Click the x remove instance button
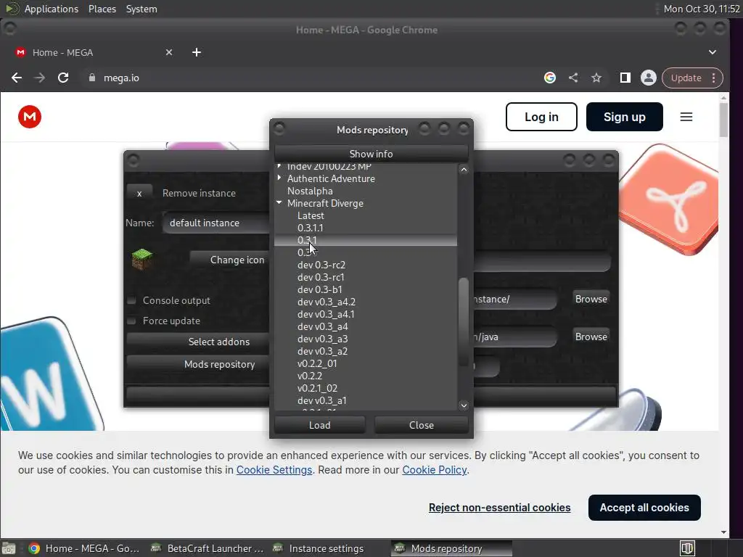This screenshot has width=743, height=557. [x=139, y=193]
